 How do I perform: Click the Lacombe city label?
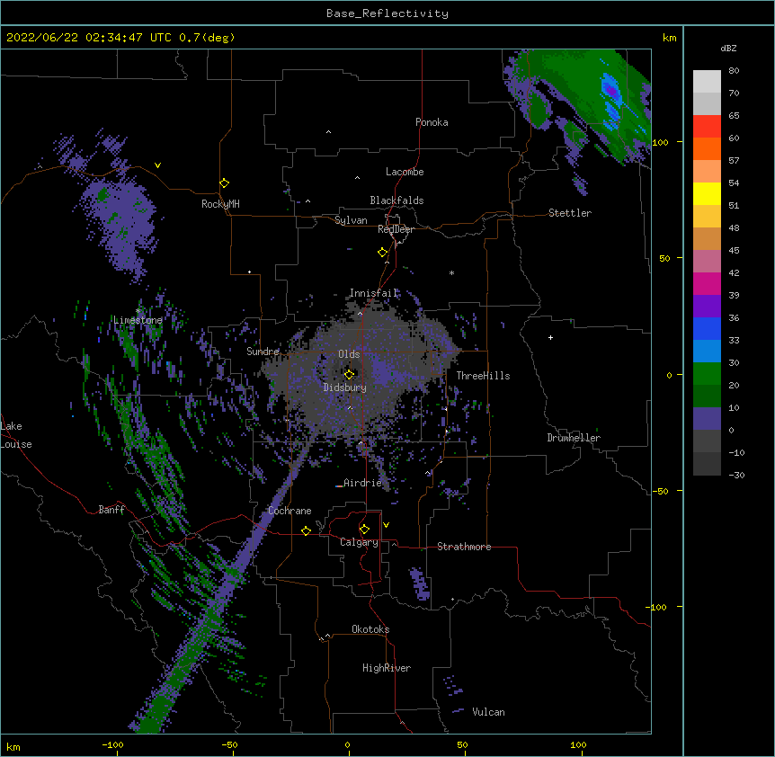(x=405, y=172)
